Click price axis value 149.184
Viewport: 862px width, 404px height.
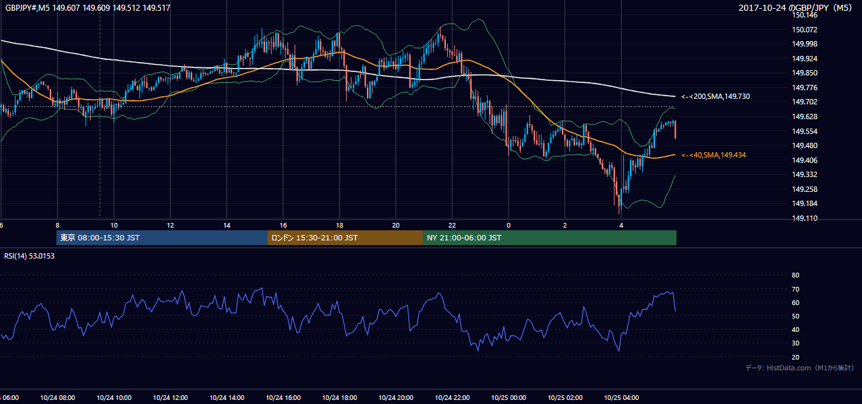(x=805, y=204)
